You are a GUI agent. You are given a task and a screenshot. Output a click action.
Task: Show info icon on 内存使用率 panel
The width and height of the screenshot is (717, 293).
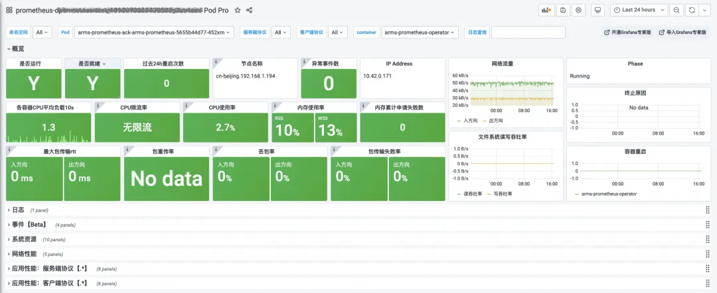pyautogui.click(x=275, y=105)
